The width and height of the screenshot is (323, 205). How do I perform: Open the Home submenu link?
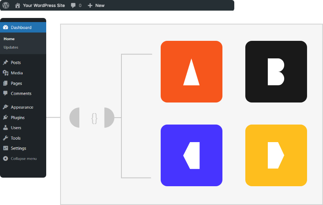9,39
